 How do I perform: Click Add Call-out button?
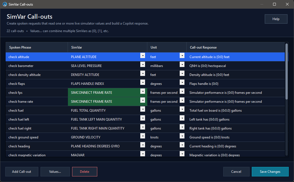pos(22,172)
